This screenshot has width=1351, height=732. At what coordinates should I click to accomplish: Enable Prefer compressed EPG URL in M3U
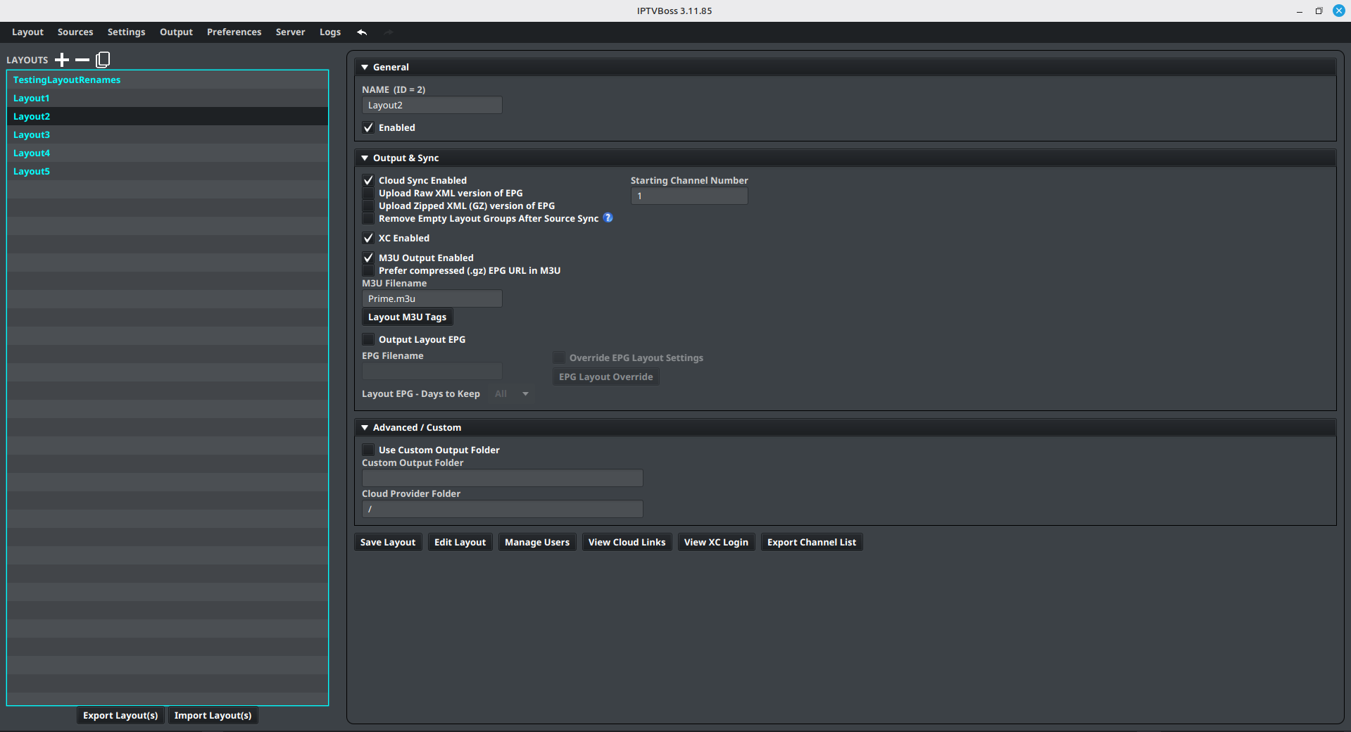(x=368, y=270)
